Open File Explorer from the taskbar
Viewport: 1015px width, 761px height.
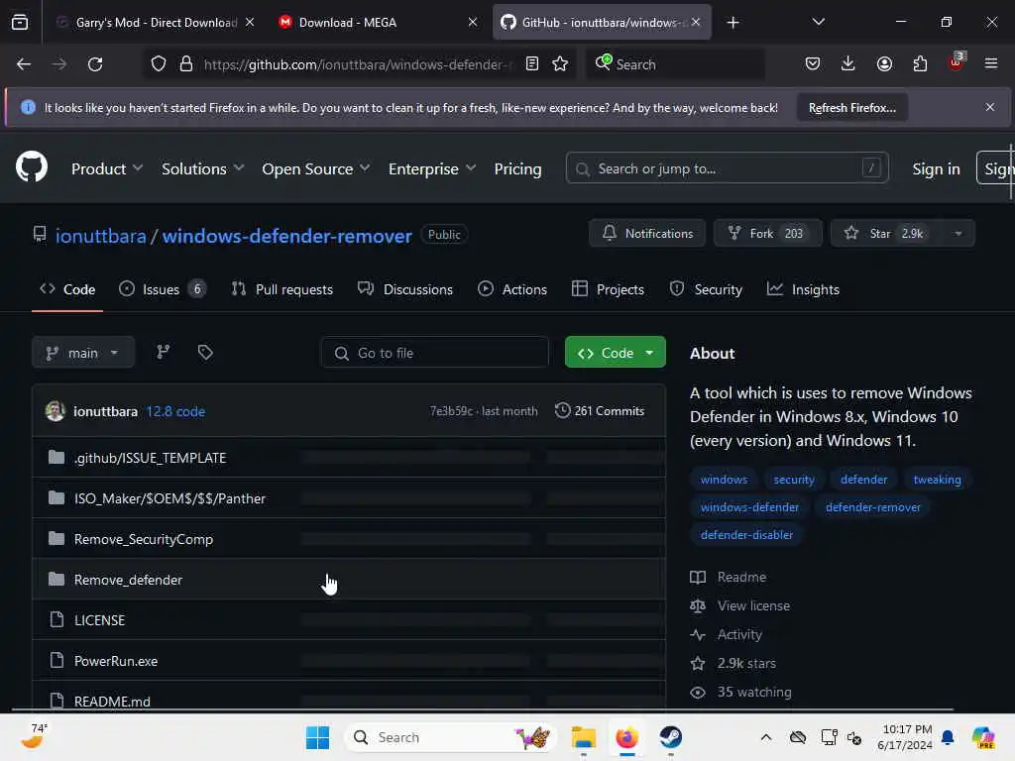(x=583, y=737)
